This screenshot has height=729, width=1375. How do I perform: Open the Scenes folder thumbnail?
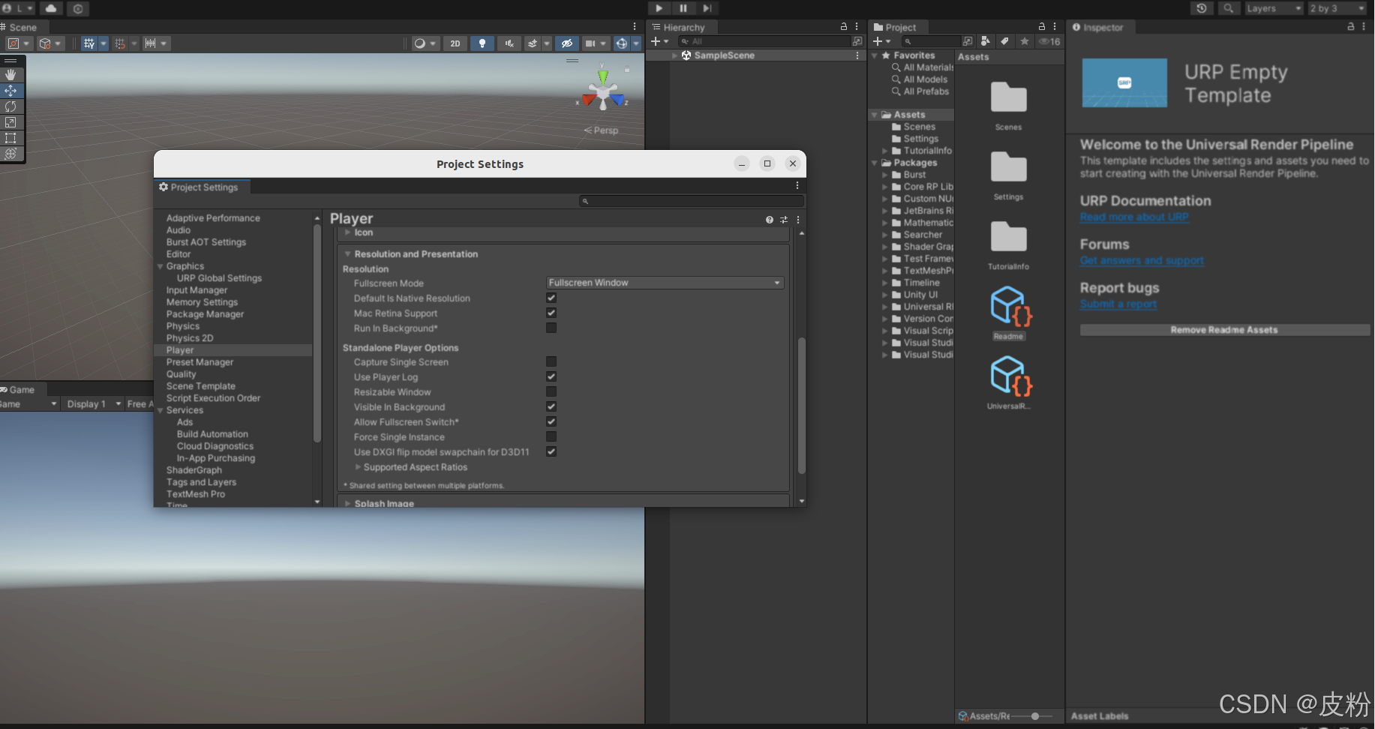coord(1008,98)
